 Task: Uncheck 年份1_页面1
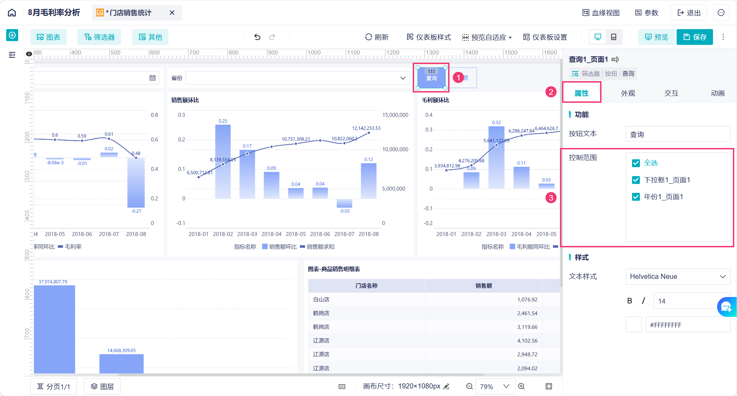[x=636, y=197]
